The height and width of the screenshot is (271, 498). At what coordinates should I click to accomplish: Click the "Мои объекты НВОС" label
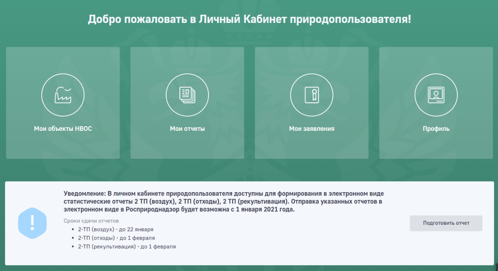pyautogui.click(x=63, y=128)
